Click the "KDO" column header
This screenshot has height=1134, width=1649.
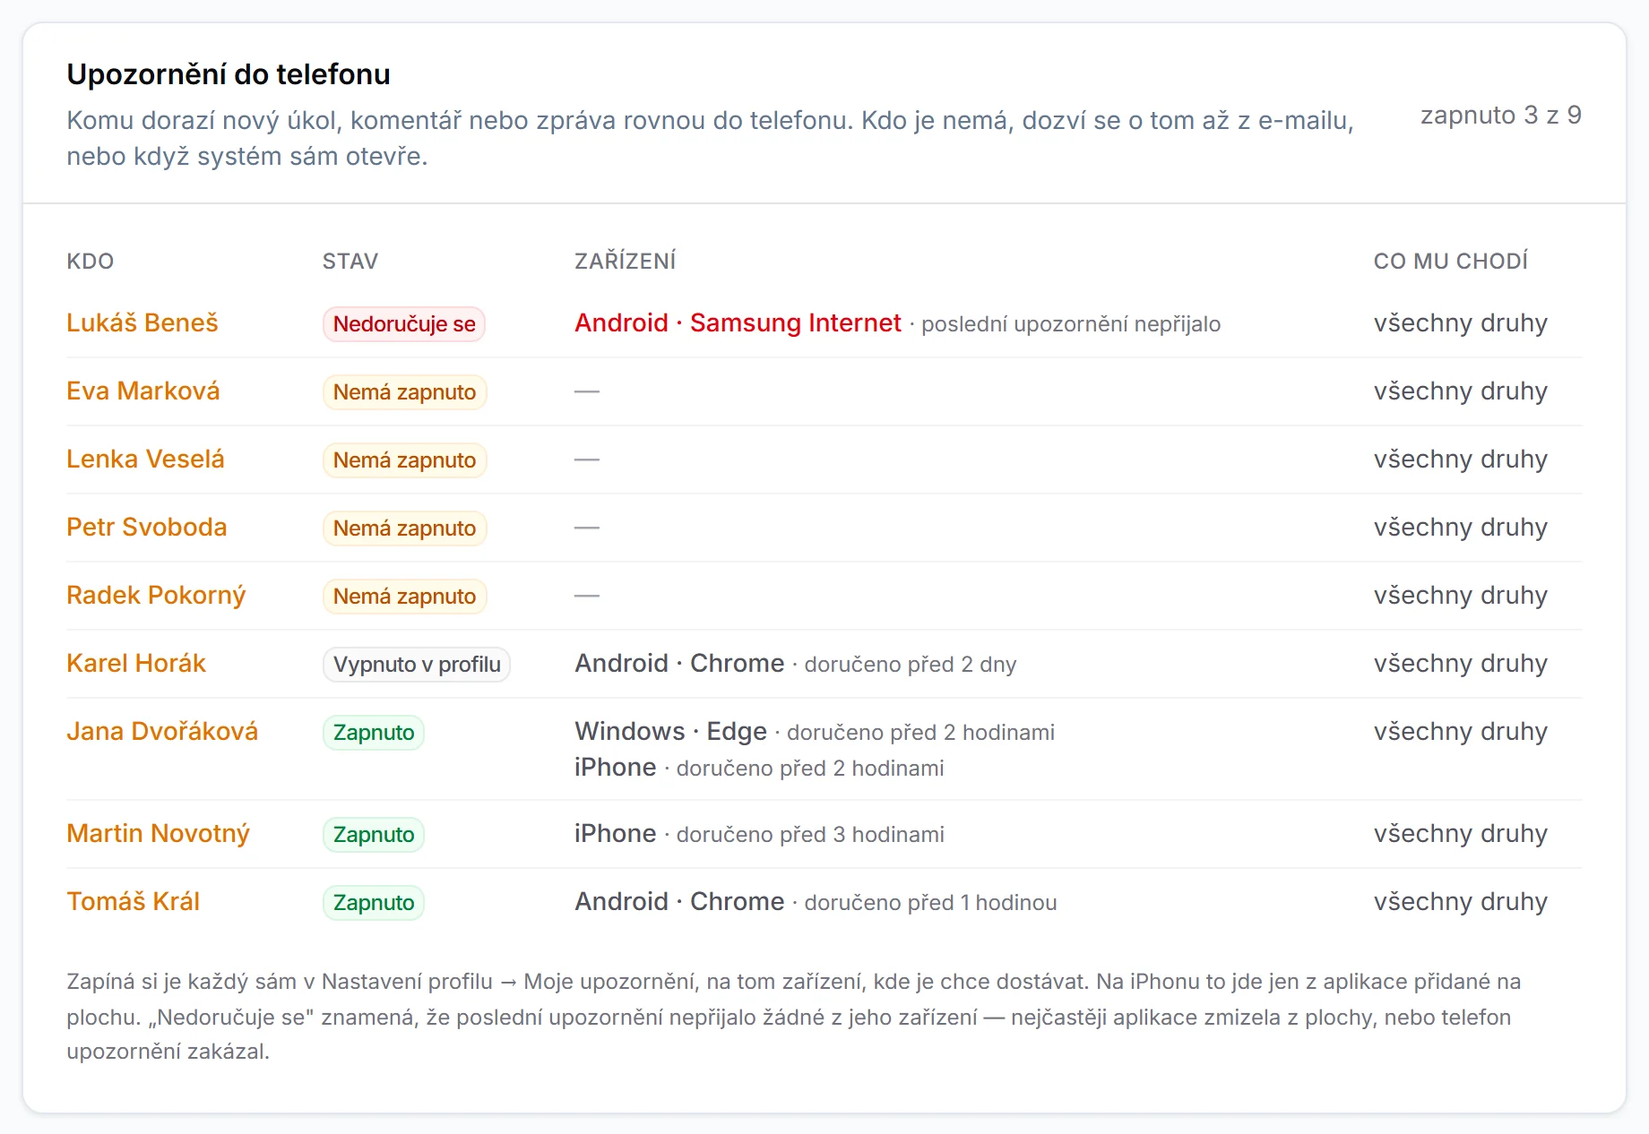91,262
